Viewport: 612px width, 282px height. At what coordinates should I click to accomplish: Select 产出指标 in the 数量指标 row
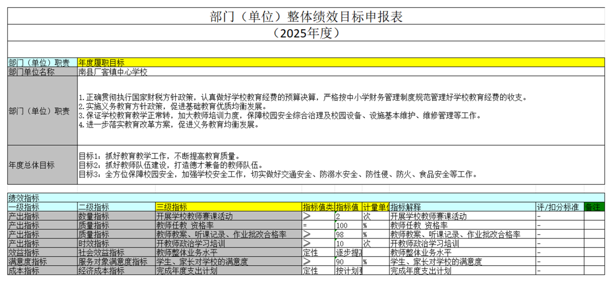point(43,216)
